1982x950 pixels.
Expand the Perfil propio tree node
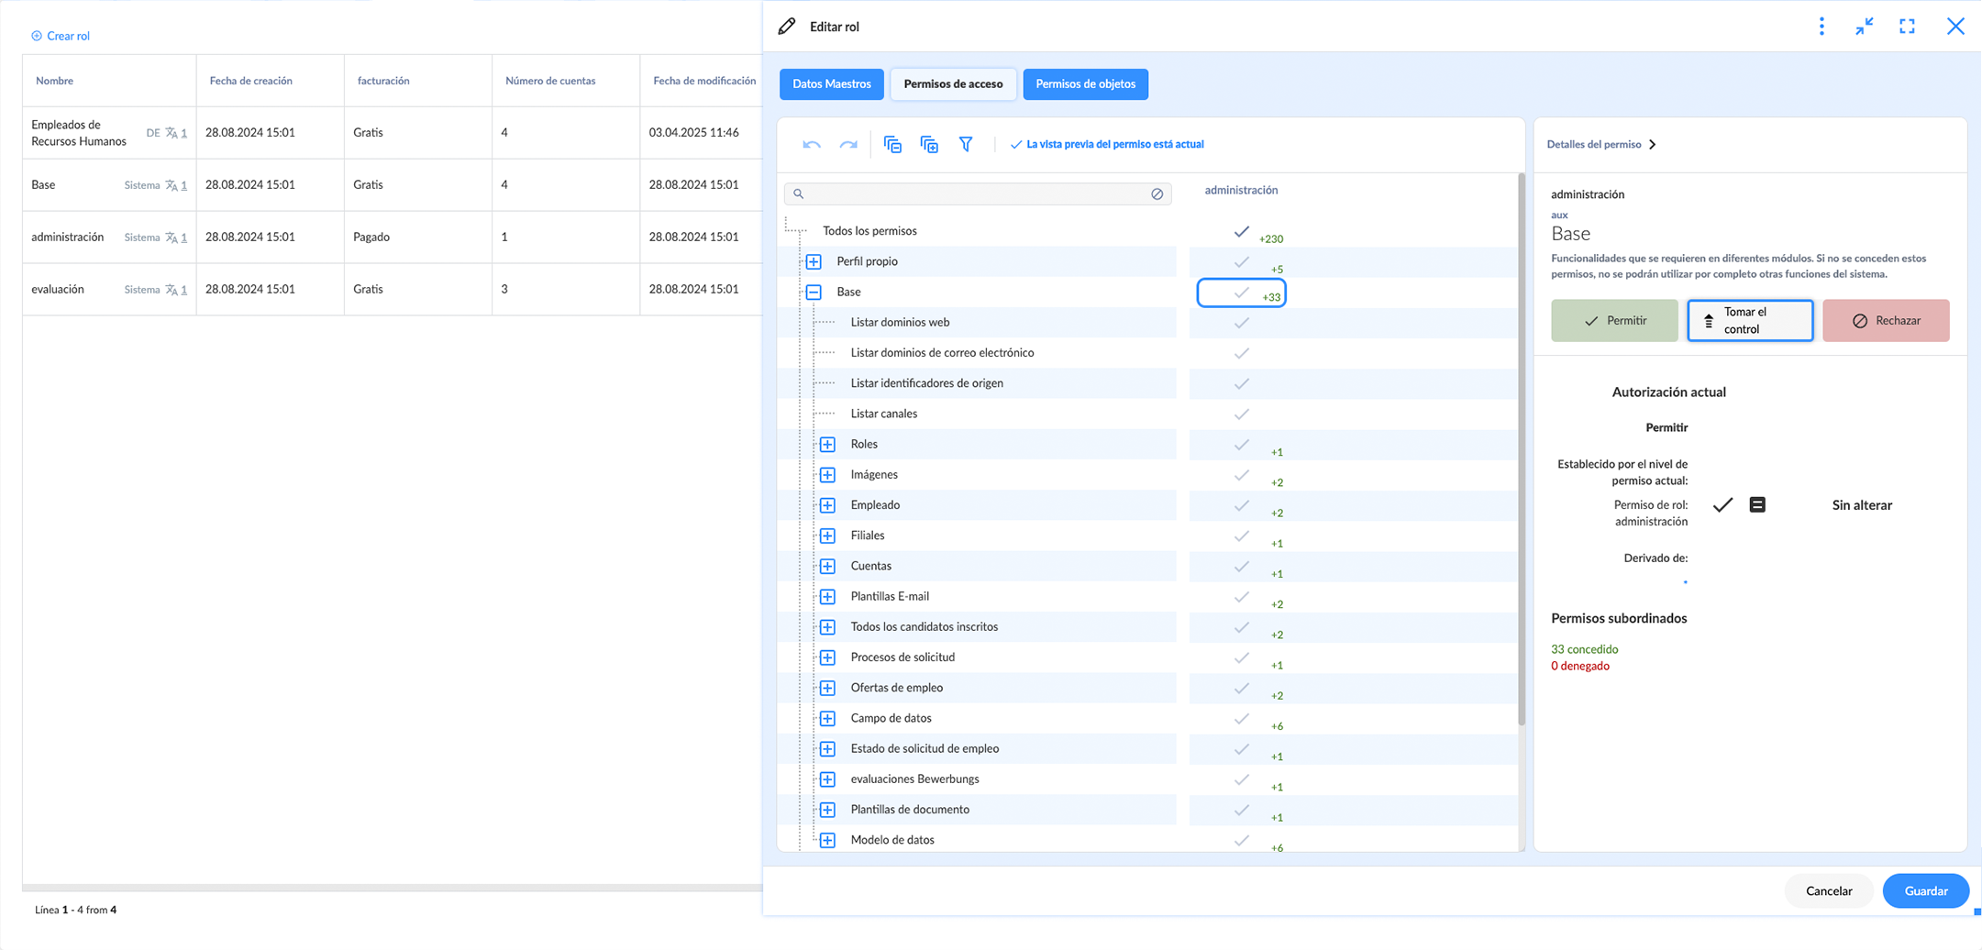point(814,261)
